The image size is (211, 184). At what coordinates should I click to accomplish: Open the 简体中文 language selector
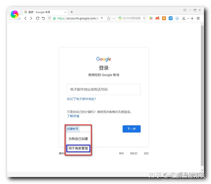click(x=62, y=153)
